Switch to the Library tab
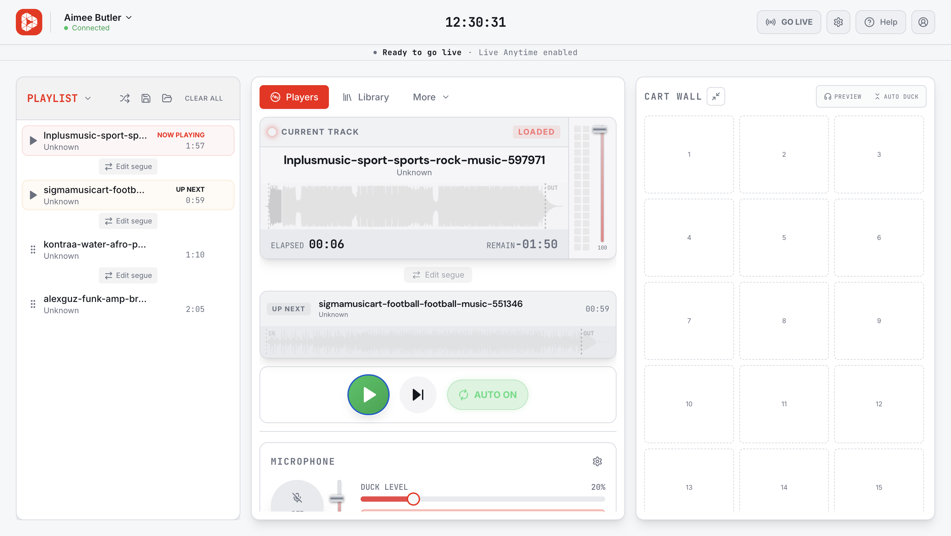951x536 pixels. click(x=366, y=97)
